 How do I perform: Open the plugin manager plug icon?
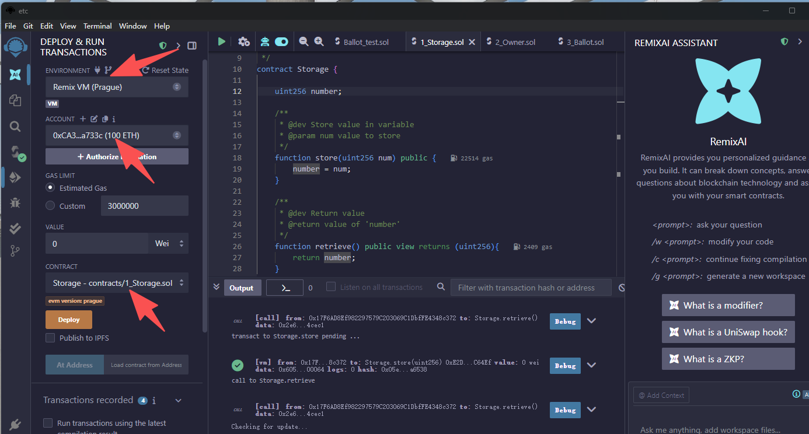click(x=15, y=424)
